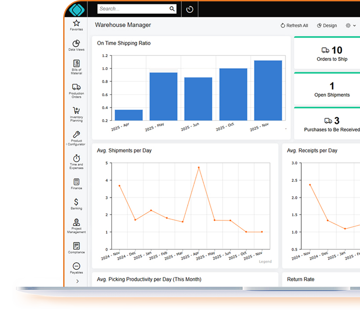This screenshot has width=360, height=319.
Task: Open the Design mode
Action: pyautogui.click(x=326, y=25)
